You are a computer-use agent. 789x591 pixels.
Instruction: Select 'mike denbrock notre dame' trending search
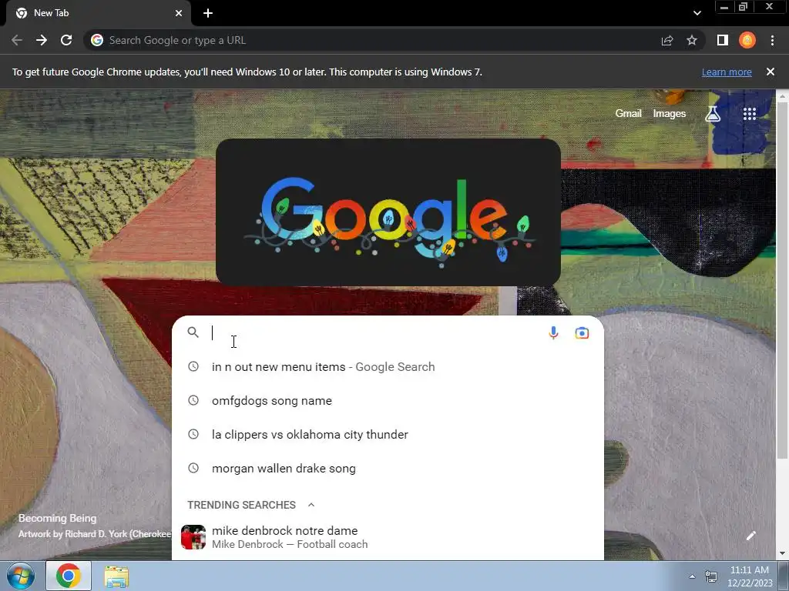[388, 537]
